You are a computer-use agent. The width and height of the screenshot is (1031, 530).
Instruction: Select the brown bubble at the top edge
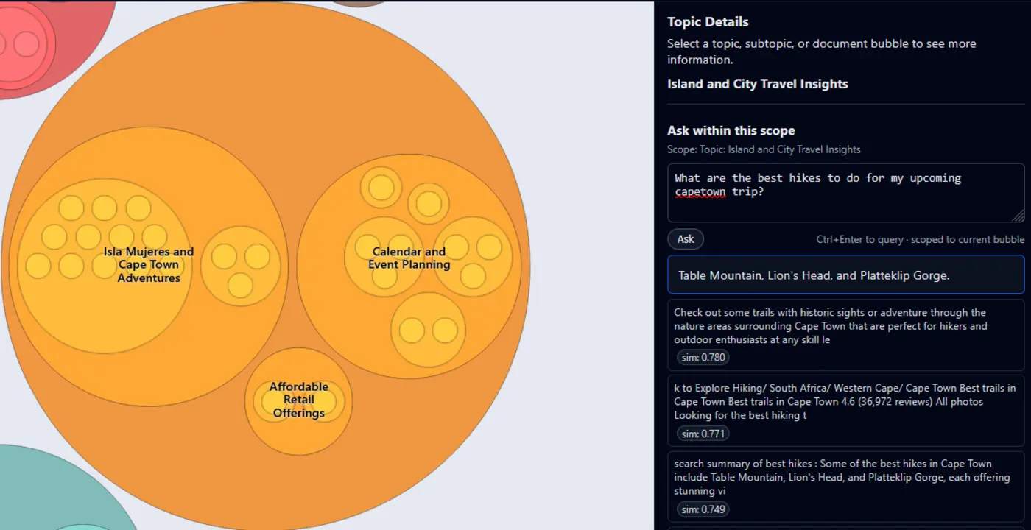[x=359, y=2]
